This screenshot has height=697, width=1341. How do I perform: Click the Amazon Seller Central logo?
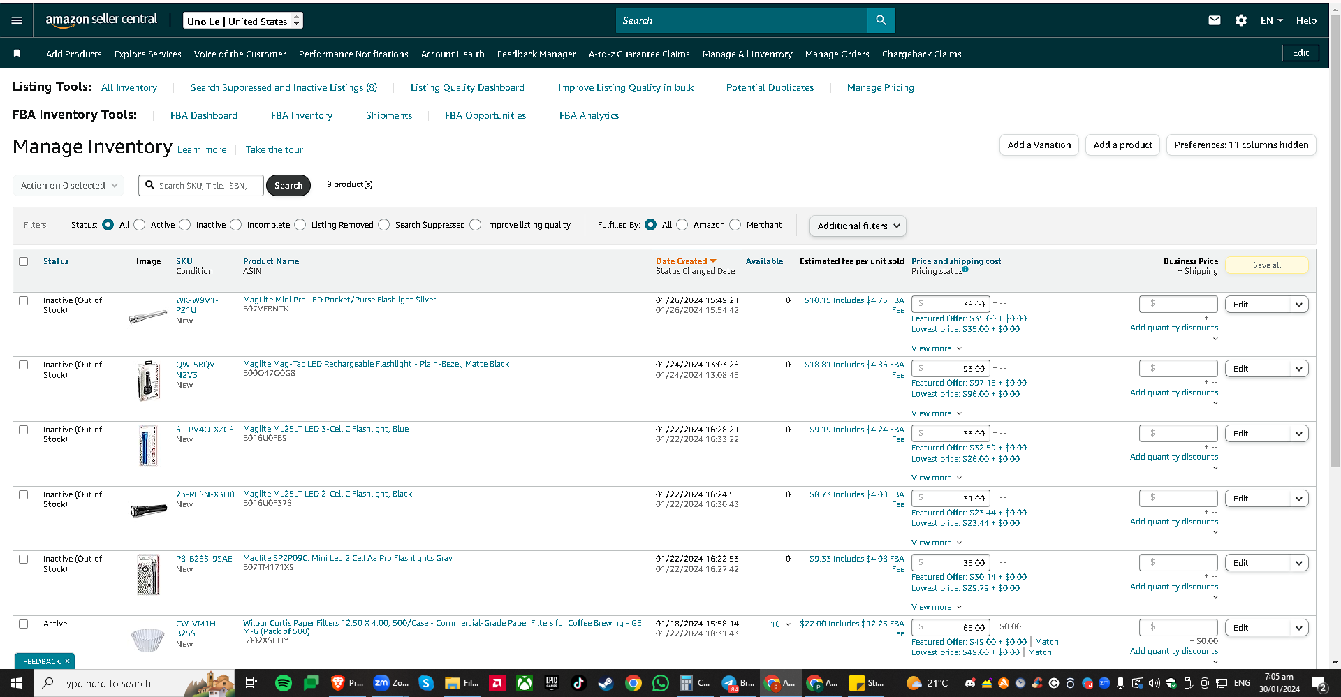[x=101, y=20]
